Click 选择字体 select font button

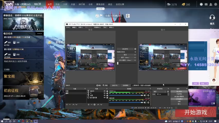(115, 85)
